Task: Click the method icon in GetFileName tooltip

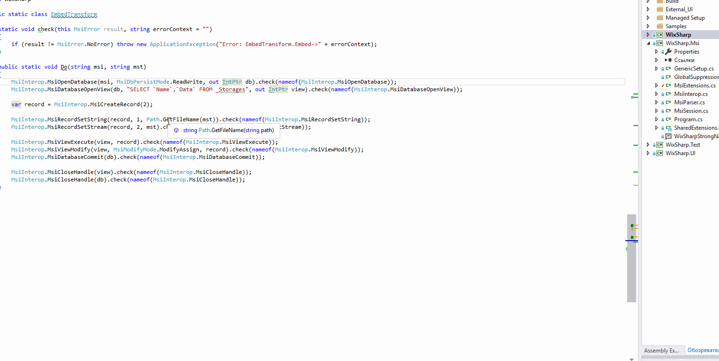Action: point(176,131)
